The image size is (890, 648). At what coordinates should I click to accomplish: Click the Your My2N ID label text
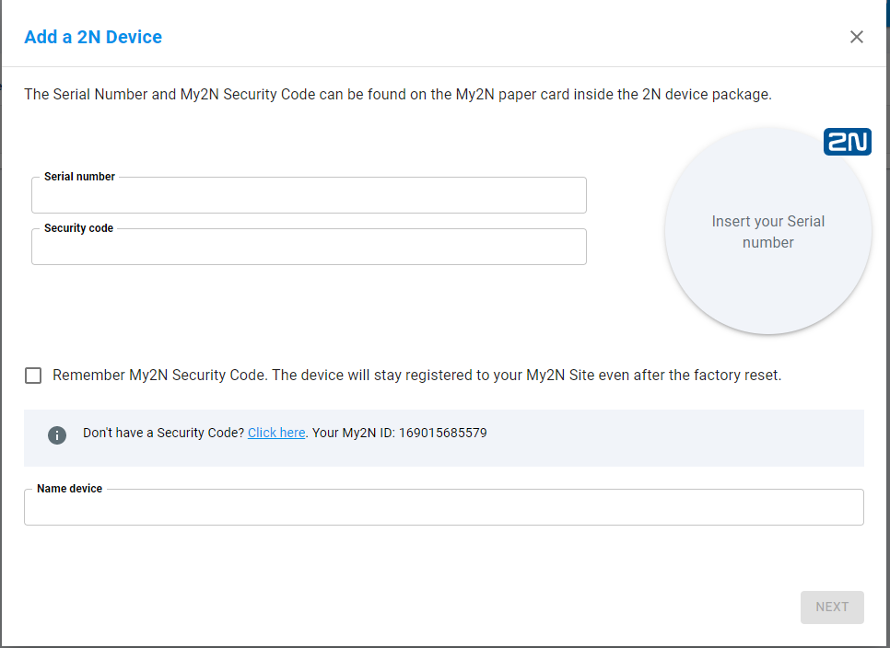(353, 433)
